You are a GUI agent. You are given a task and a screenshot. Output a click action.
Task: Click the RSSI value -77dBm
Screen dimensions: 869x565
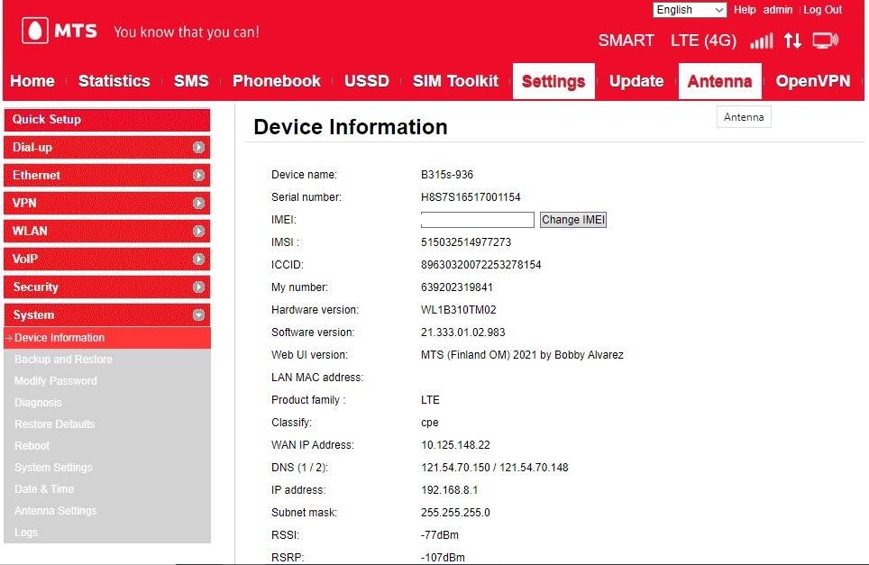[x=440, y=535]
